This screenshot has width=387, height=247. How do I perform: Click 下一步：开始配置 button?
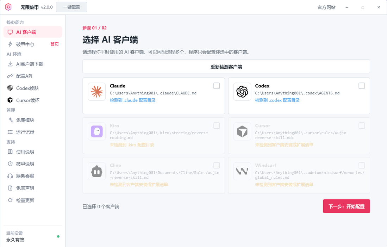pos(346,206)
